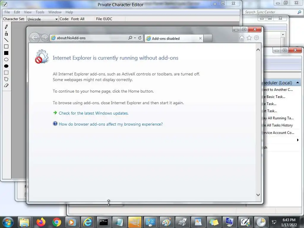The width and height of the screenshot is (304, 228).
Task: Expand the submenu arrow in Task Scheduler actions
Action: [298, 140]
